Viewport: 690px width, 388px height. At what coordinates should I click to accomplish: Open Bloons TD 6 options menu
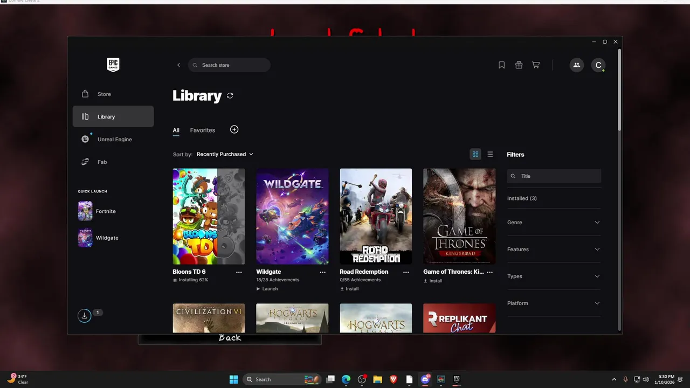[239, 272]
